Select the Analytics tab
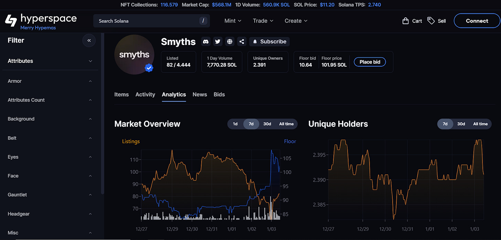 tap(174, 94)
